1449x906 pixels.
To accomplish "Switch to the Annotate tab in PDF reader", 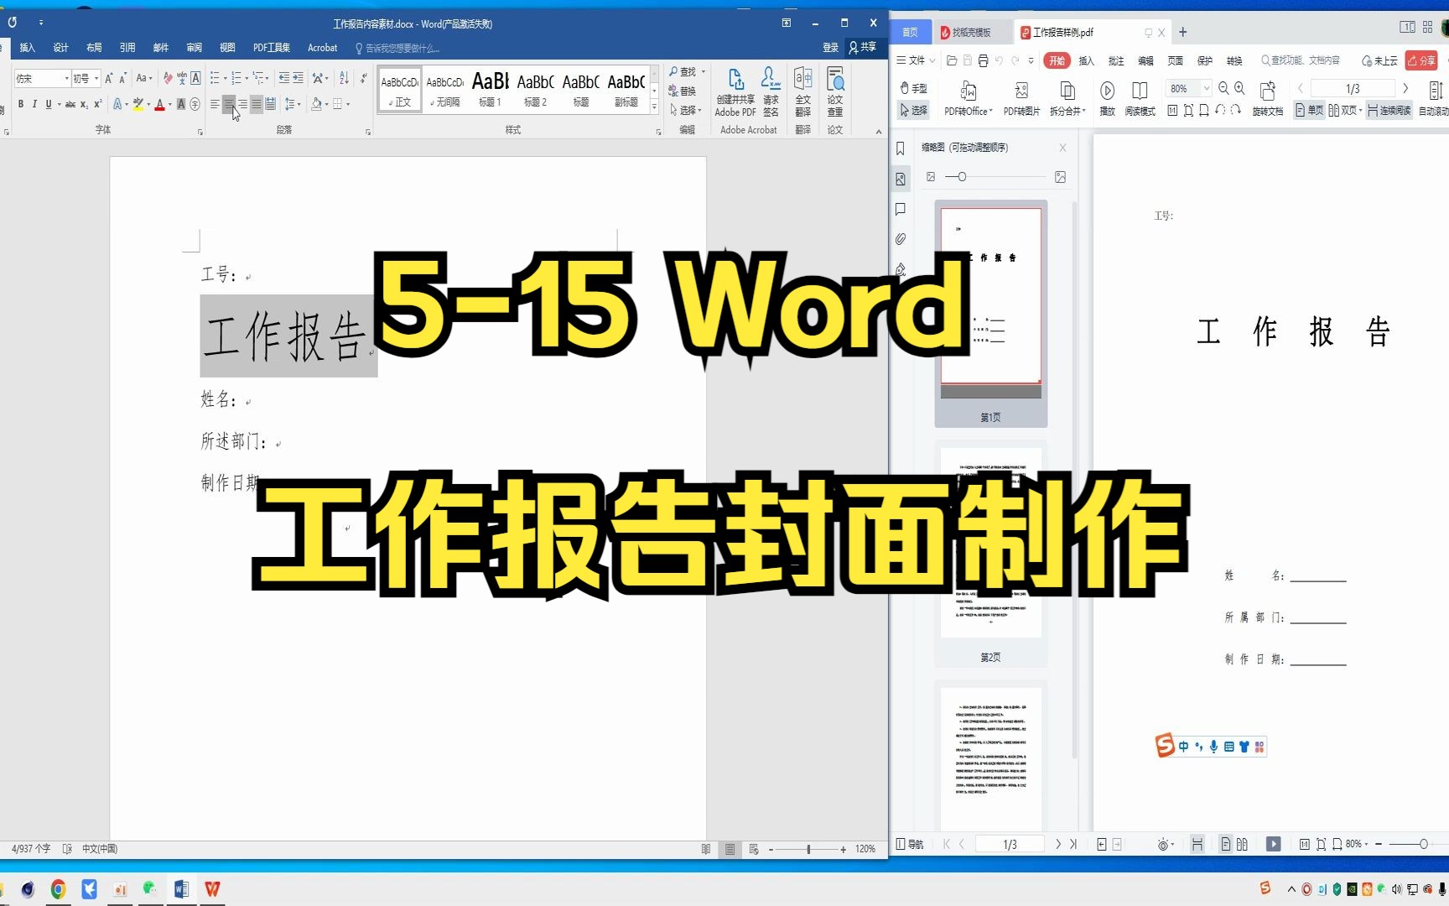I will 1116,60.
